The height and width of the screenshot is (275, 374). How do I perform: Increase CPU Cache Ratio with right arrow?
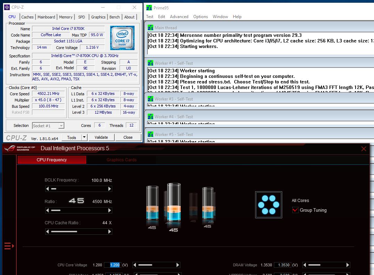pos(109,232)
